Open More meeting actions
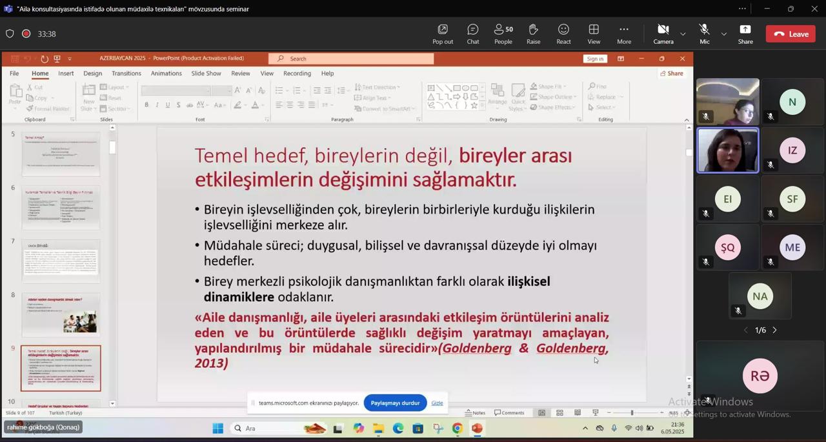826x442 pixels. tap(623, 34)
